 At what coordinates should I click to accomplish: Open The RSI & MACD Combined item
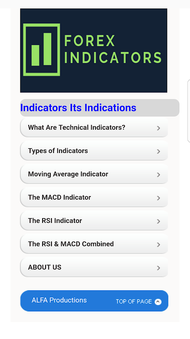pyautogui.click(x=94, y=244)
